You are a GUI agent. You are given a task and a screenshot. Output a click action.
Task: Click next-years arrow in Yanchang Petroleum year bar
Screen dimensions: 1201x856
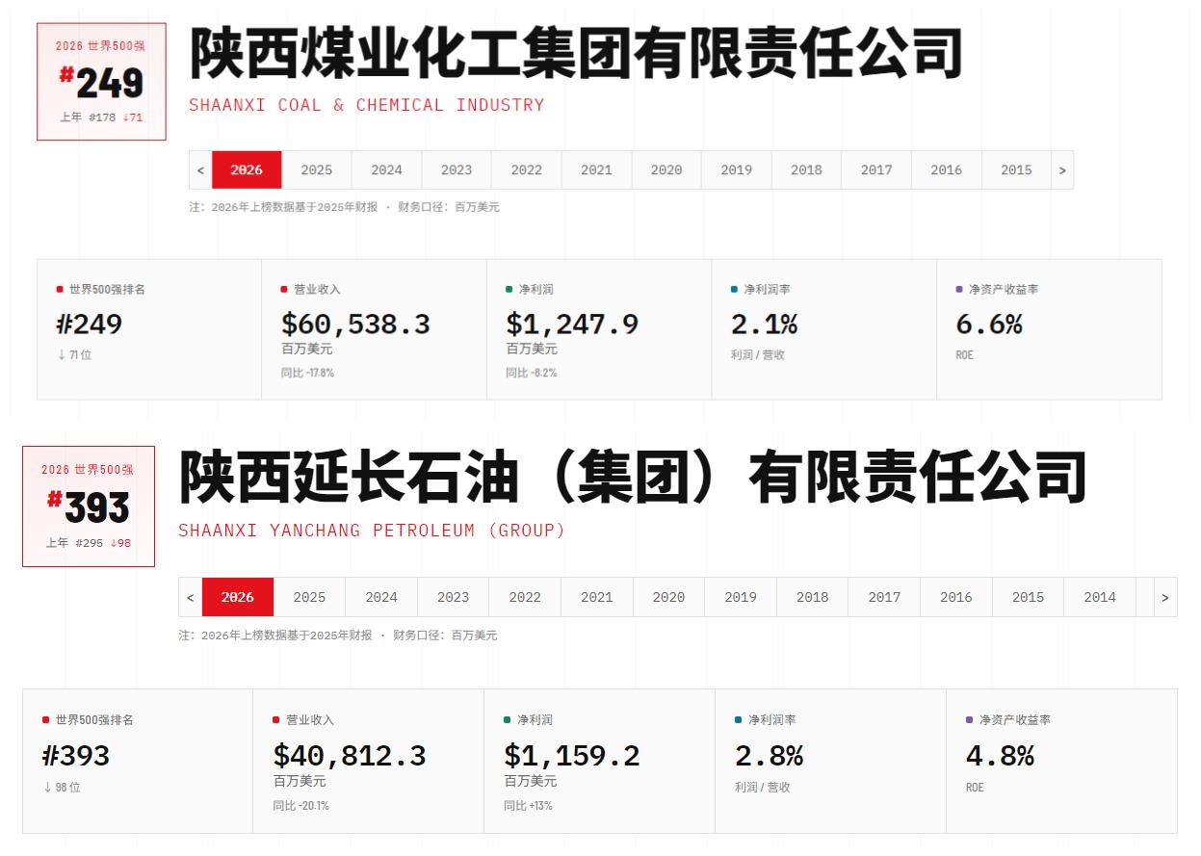click(1164, 597)
